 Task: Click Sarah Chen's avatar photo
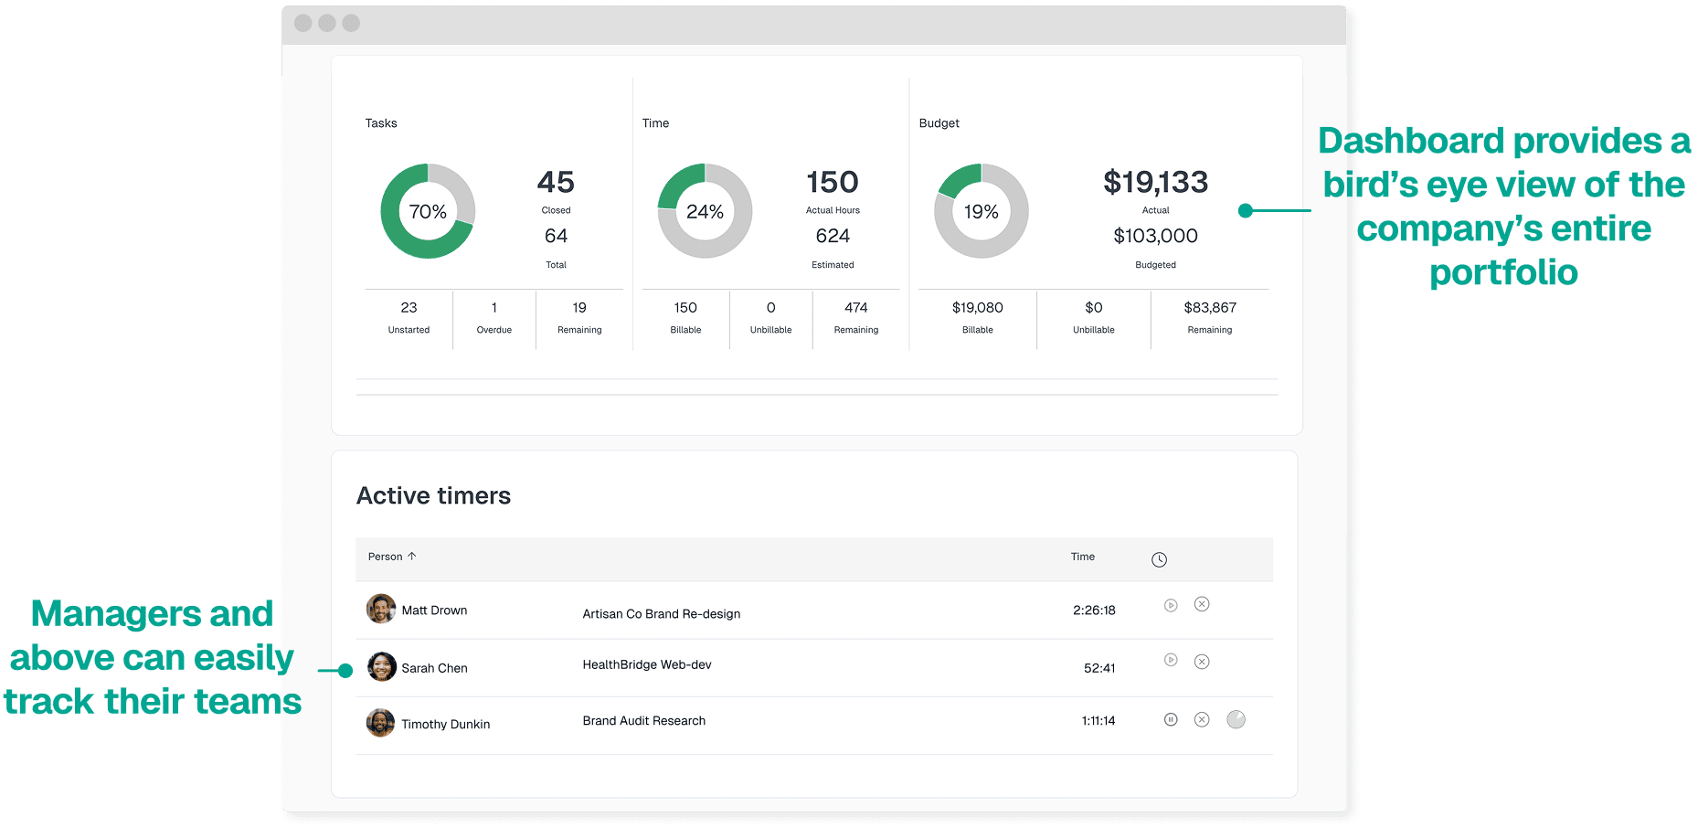pos(381,666)
